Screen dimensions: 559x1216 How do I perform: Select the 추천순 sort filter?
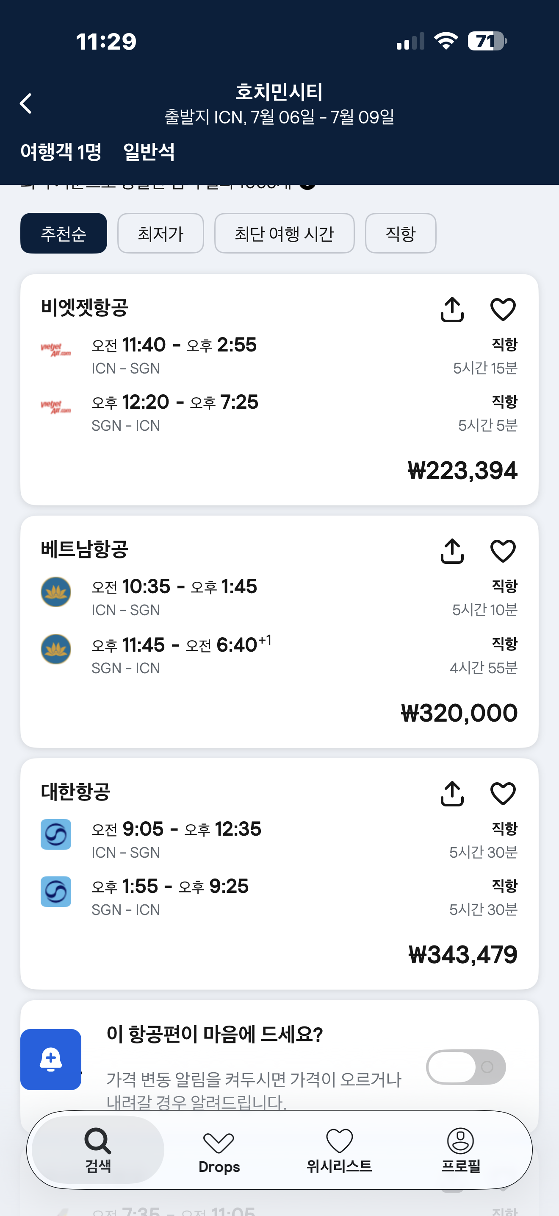point(64,233)
